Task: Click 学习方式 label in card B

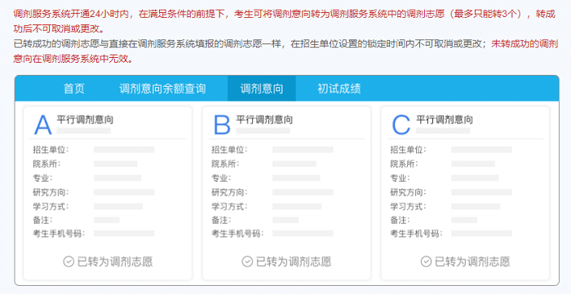Action: pos(229,206)
